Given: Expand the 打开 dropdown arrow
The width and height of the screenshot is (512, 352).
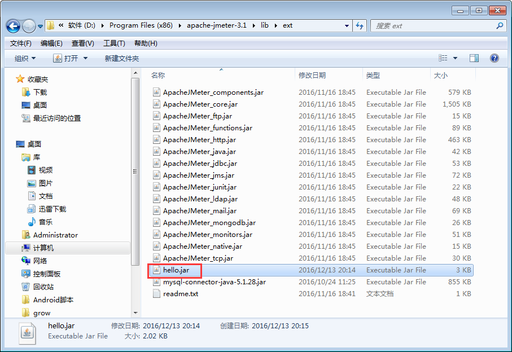Looking at the screenshot, I should pos(86,59).
